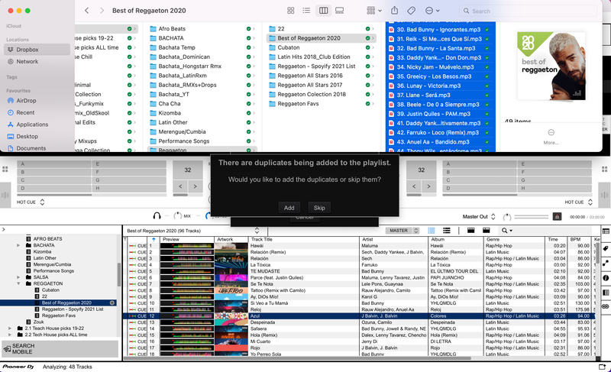Open the track info panel icon
The image size is (611, 372).
pos(606,278)
